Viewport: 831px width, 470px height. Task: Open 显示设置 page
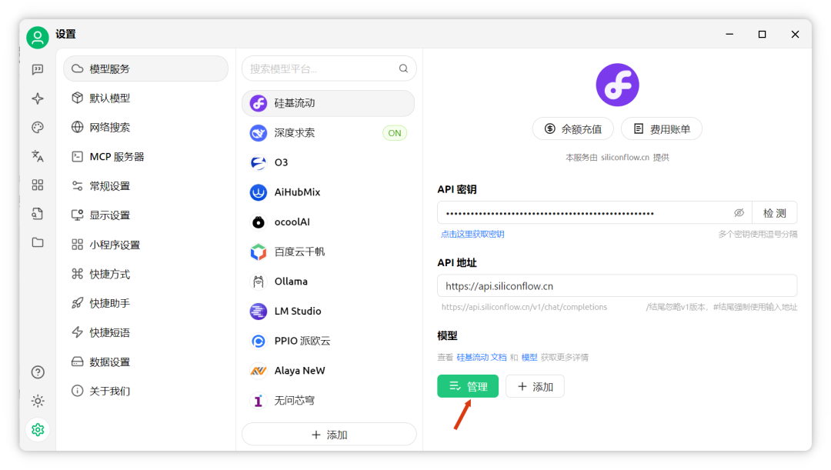(x=145, y=215)
